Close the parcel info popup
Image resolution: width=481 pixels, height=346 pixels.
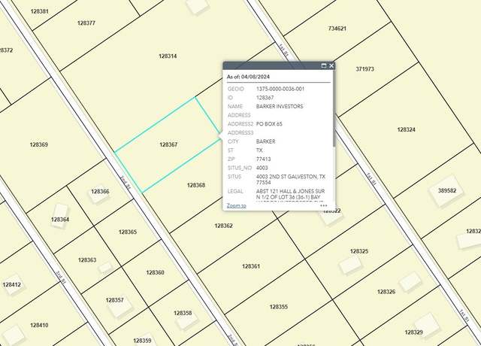(331, 65)
